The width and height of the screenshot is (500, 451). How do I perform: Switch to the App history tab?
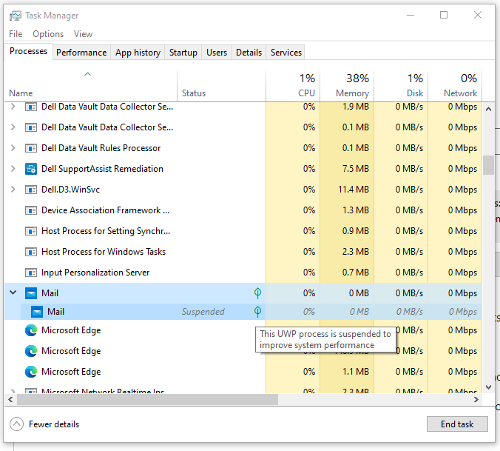pos(138,53)
